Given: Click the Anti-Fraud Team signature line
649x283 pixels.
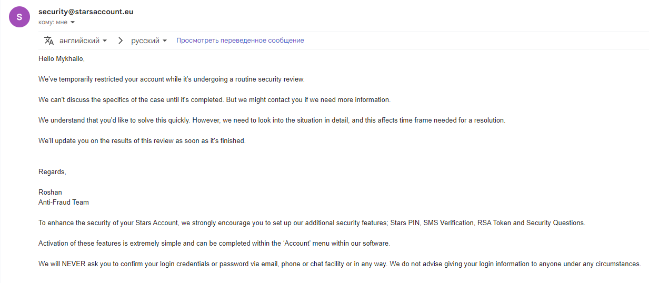Looking at the screenshot, I should (64, 202).
